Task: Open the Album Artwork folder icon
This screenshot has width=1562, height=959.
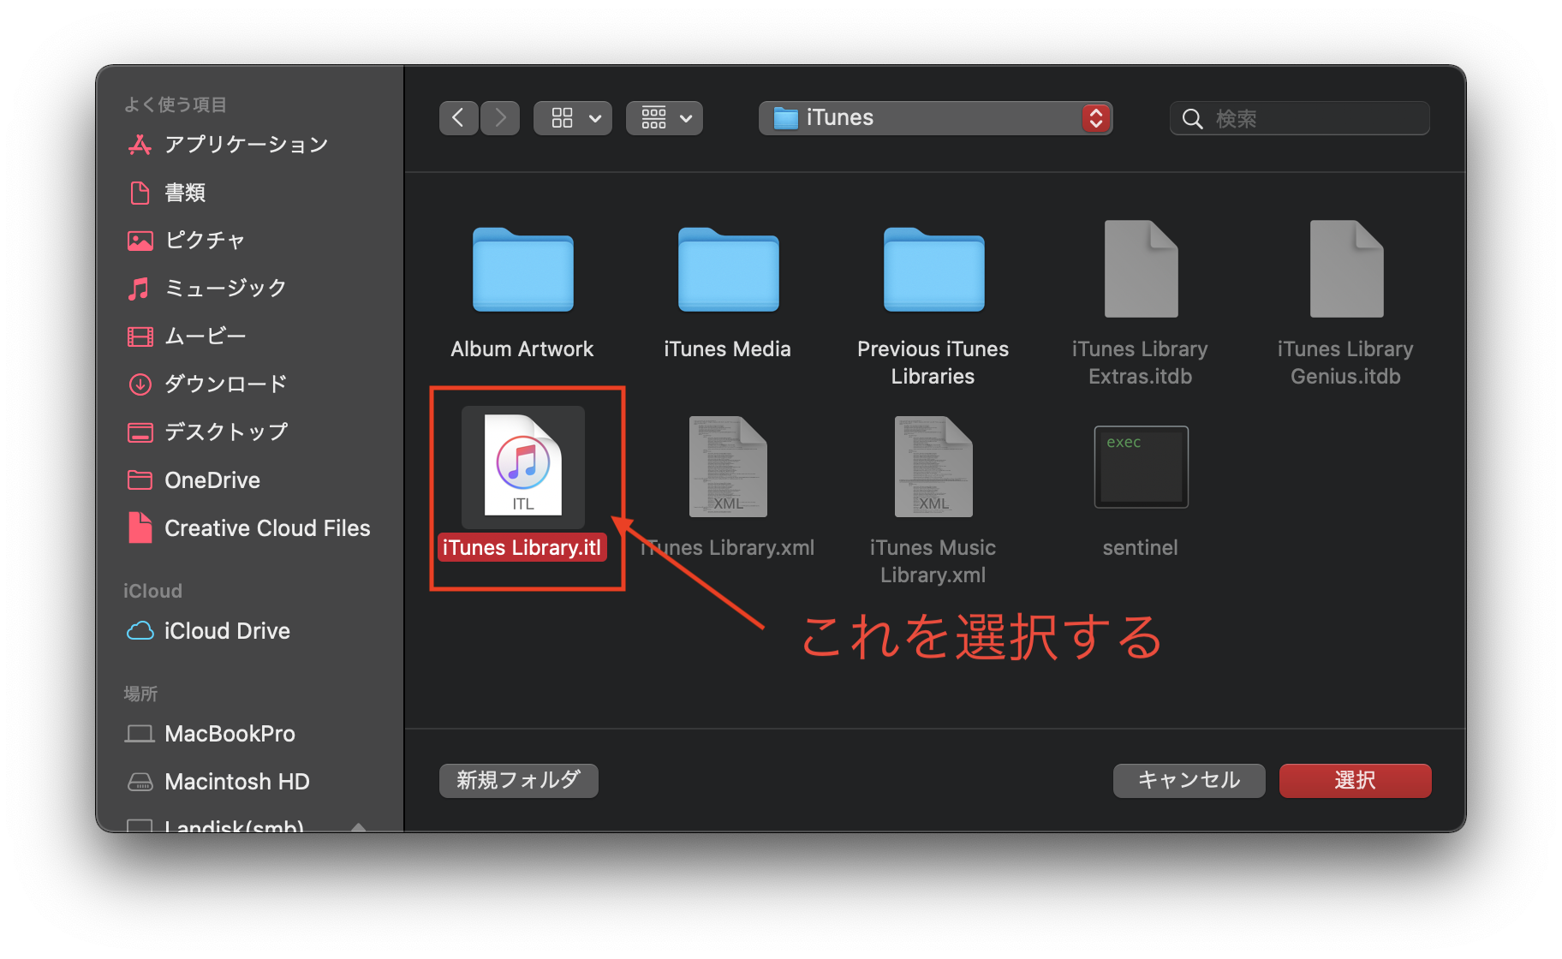Action: pos(522,270)
